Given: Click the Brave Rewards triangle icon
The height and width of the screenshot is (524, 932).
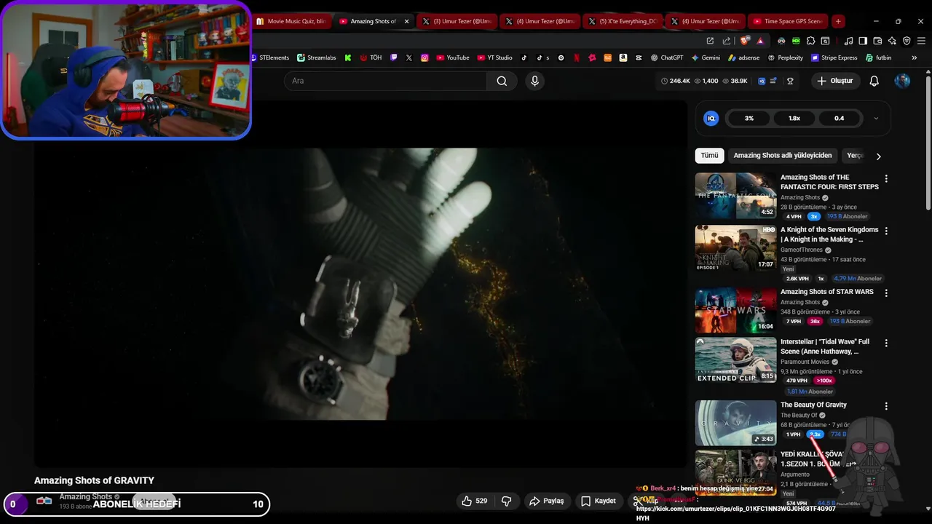Looking at the screenshot, I should [760, 41].
